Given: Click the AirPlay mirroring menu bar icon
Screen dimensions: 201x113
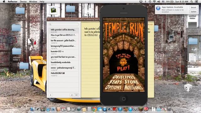Looking at the screenshot, I should point(141,2).
